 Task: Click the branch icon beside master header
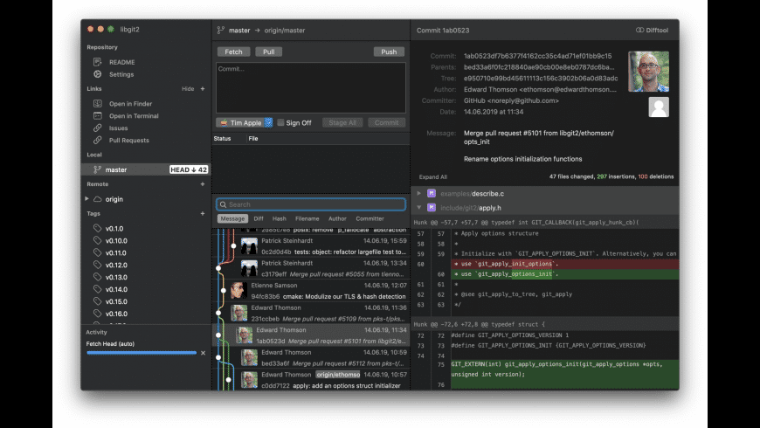(x=221, y=30)
